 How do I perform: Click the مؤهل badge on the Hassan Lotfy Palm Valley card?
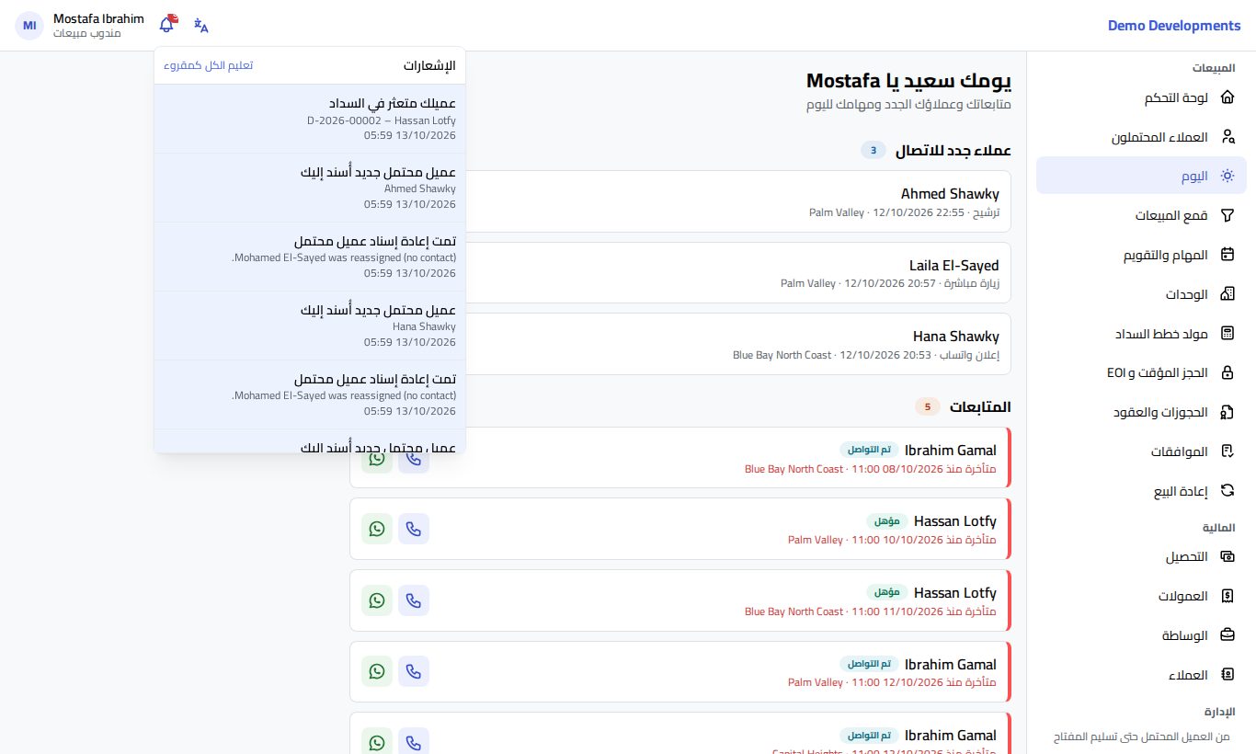pyautogui.click(x=886, y=521)
